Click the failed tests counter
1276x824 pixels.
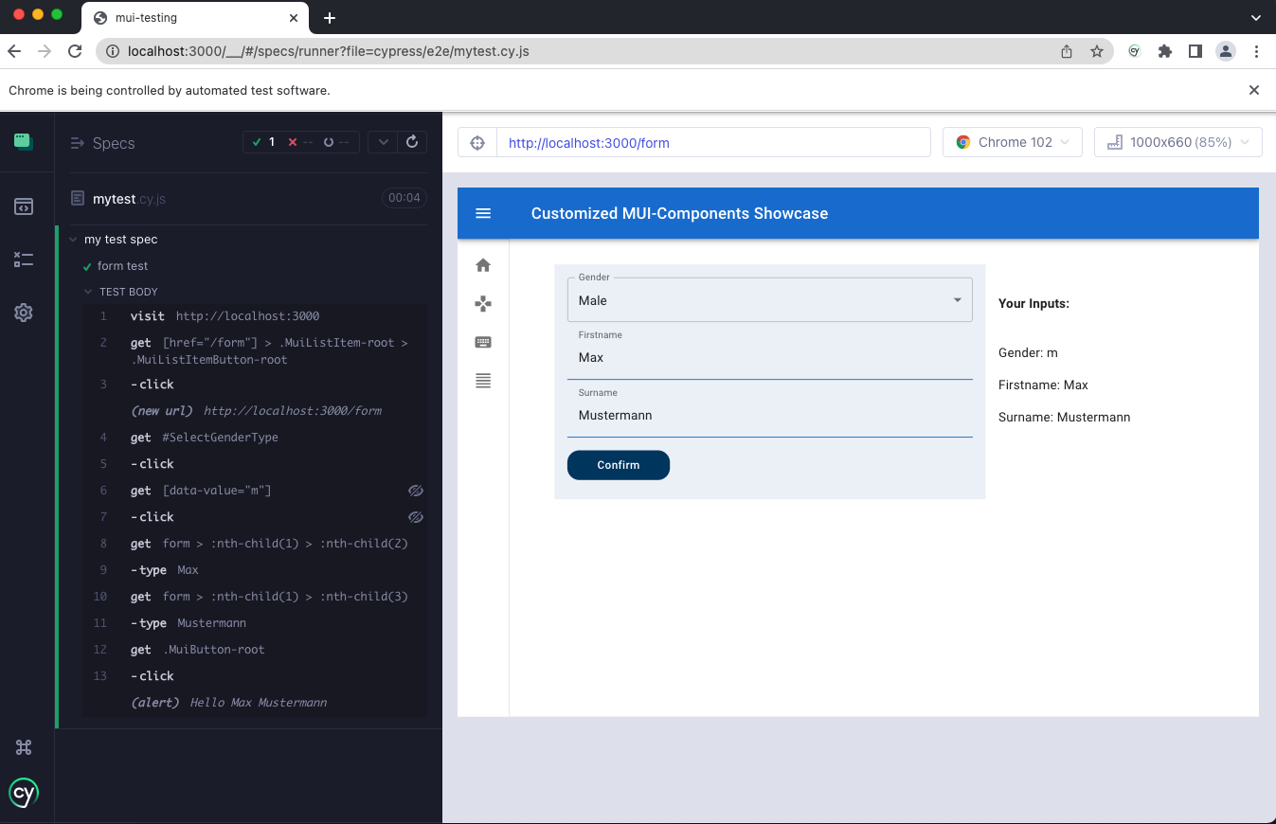[x=300, y=142]
